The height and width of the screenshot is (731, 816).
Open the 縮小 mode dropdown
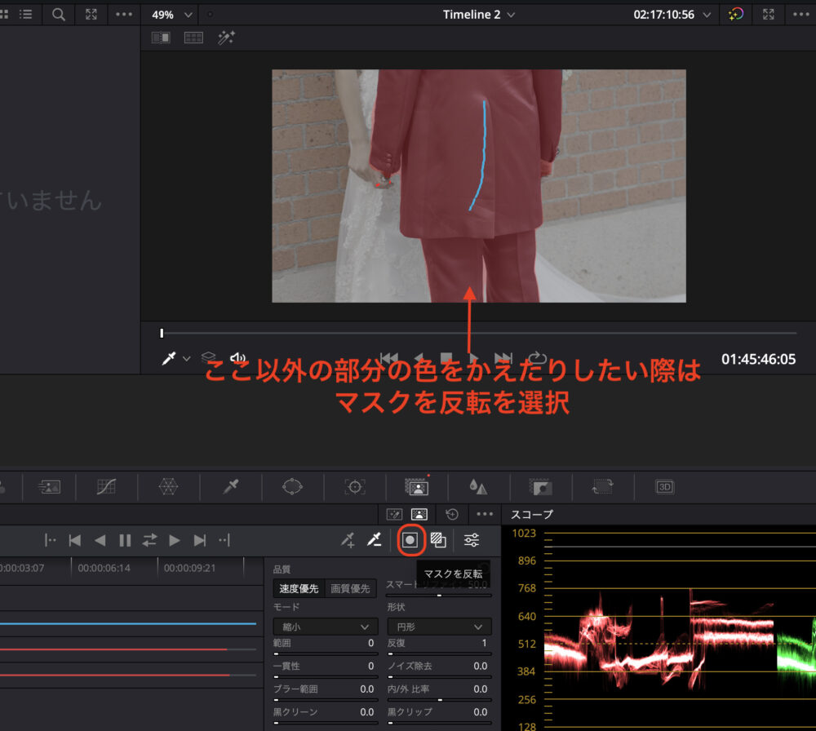point(325,627)
